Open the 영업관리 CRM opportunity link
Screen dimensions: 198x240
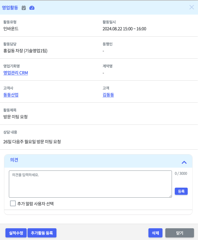pos(16,73)
